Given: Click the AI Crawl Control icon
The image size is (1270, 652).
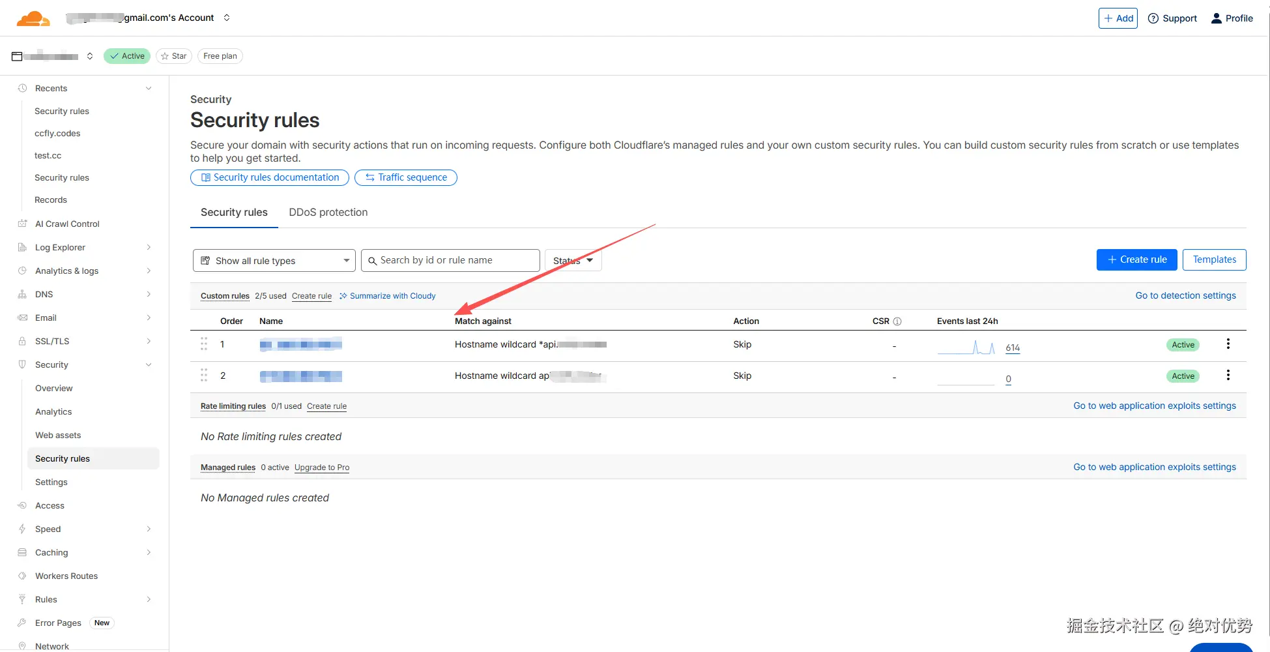Looking at the screenshot, I should (x=22, y=224).
